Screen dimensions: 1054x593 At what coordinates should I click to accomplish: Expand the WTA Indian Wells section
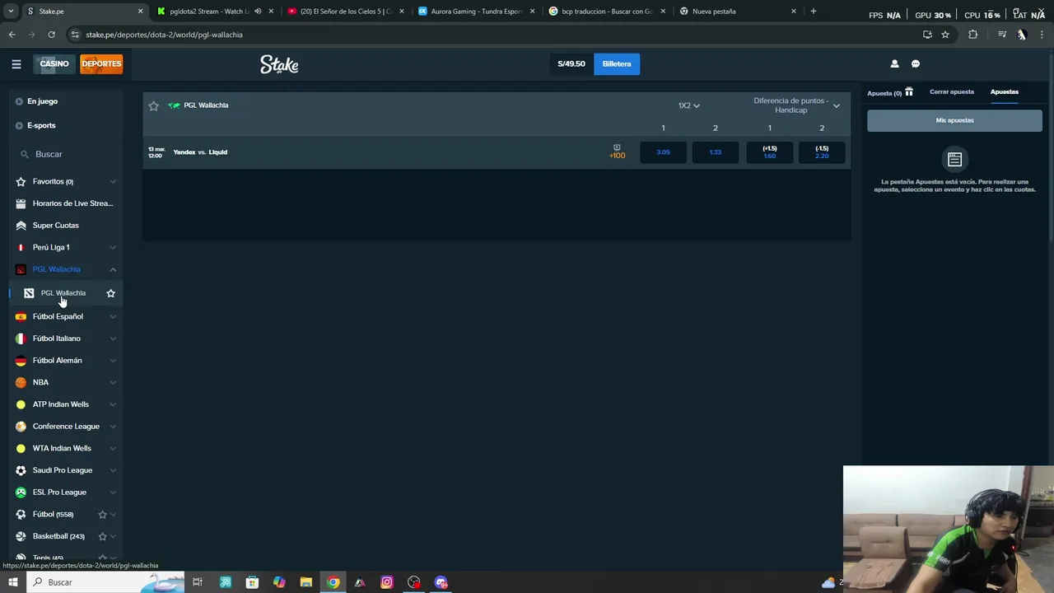tap(113, 448)
